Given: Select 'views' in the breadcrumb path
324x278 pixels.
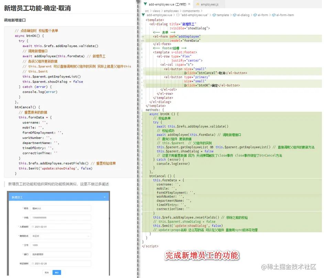Looking at the screenshot, I should (156, 11).
